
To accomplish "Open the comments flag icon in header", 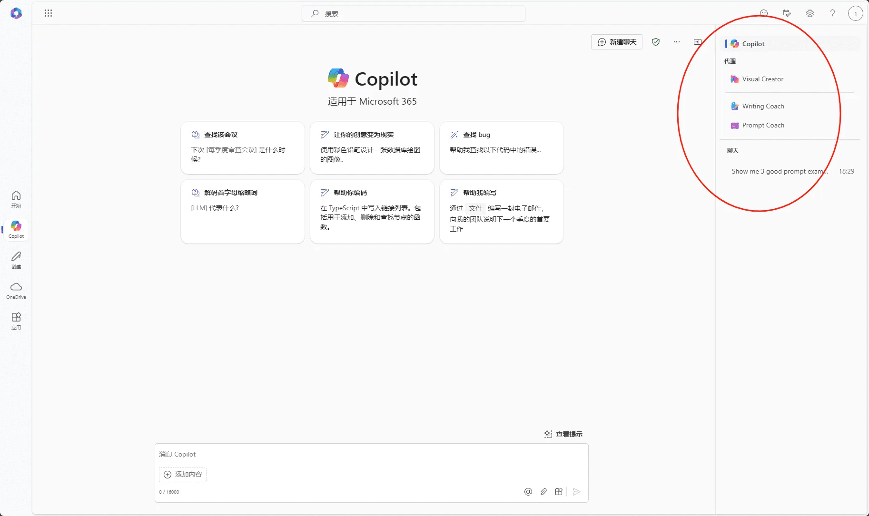I will tap(787, 13).
